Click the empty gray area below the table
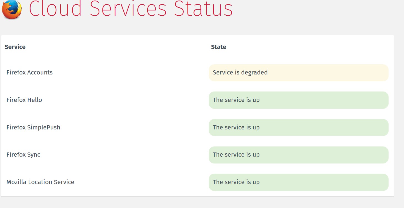The image size is (404, 208). (197, 203)
